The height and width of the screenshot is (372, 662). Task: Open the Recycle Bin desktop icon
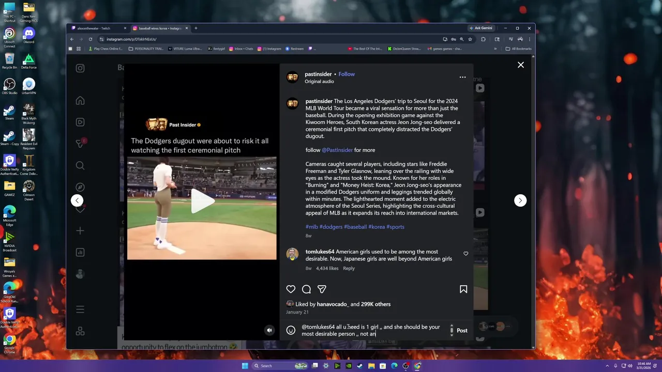click(x=9, y=61)
